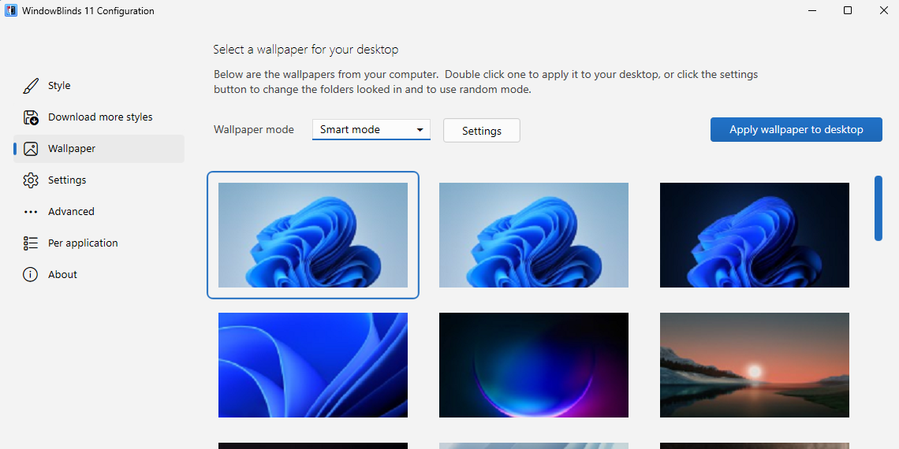
Task: Switch to the Advanced section label
Action: point(71,212)
